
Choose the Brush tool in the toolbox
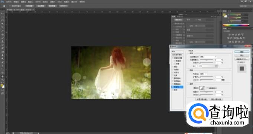click(3, 38)
